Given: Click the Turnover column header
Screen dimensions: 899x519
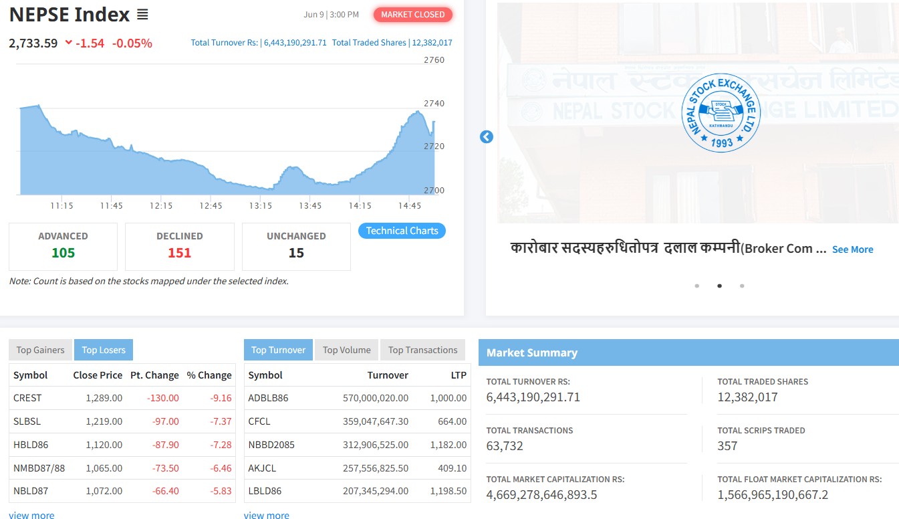Looking at the screenshot, I should click(x=388, y=375).
